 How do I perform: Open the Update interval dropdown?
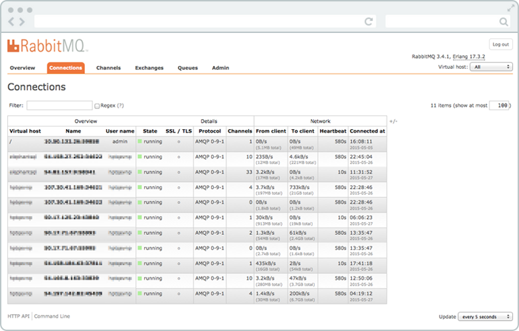tap(485, 316)
